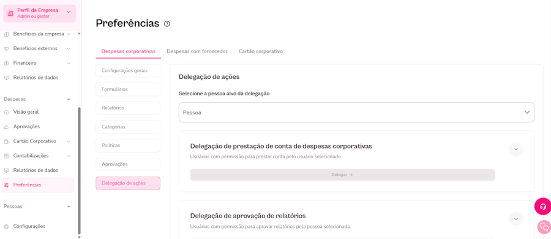Click the Financeiro coin icon
The width and height of the screenshot is (551, 239).
(6, 63)
